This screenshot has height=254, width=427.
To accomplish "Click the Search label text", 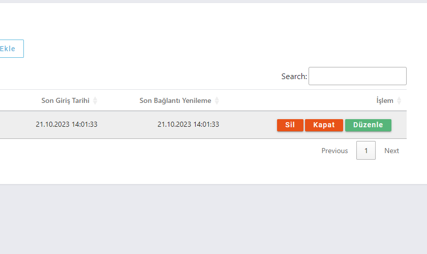I will coord(294,77).
